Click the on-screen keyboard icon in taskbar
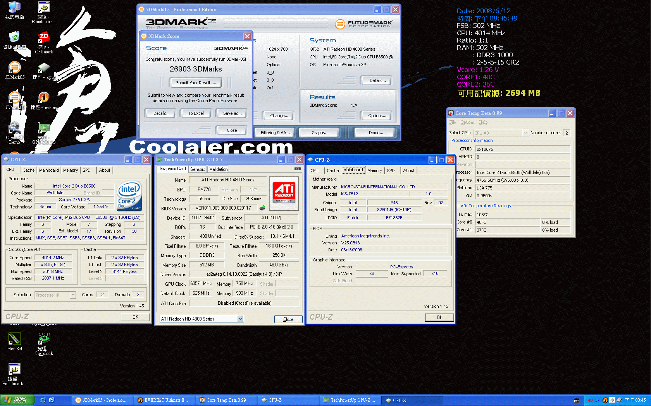 (x=577, y=400)
